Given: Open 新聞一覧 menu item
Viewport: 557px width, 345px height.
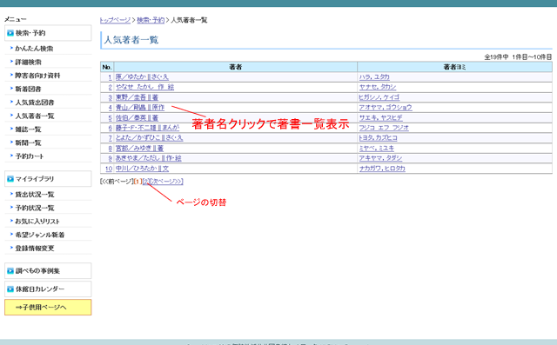Looking at the screenshot, I should click(28, 143).
